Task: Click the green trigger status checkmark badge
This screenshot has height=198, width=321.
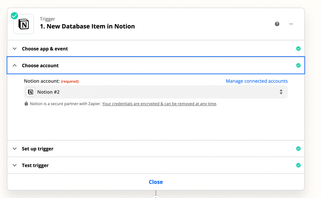Action: (14, 16)
